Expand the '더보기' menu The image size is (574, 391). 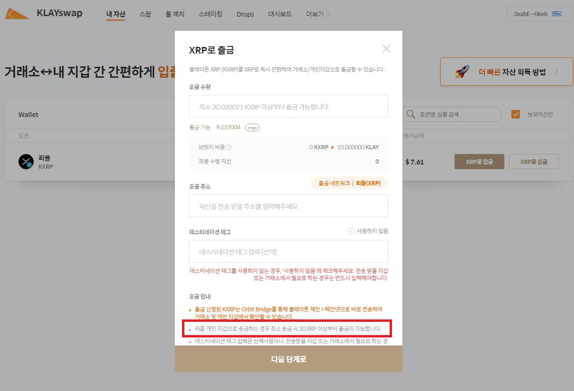(318, 14)
